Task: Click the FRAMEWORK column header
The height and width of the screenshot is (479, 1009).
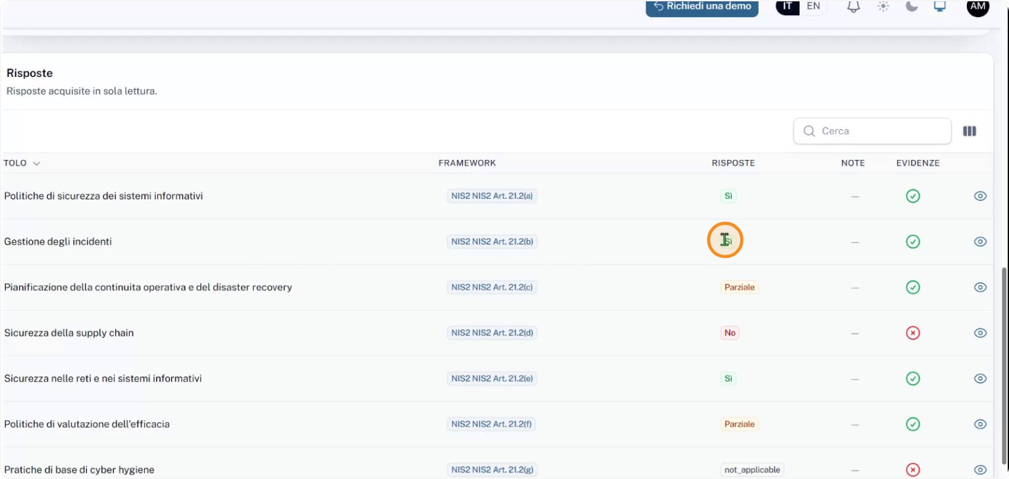Action: 467,163
